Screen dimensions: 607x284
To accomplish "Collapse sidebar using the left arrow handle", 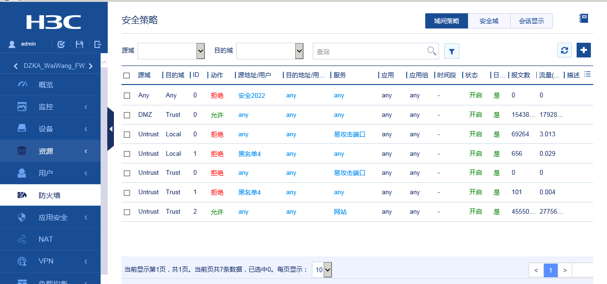I will [111, 129].
